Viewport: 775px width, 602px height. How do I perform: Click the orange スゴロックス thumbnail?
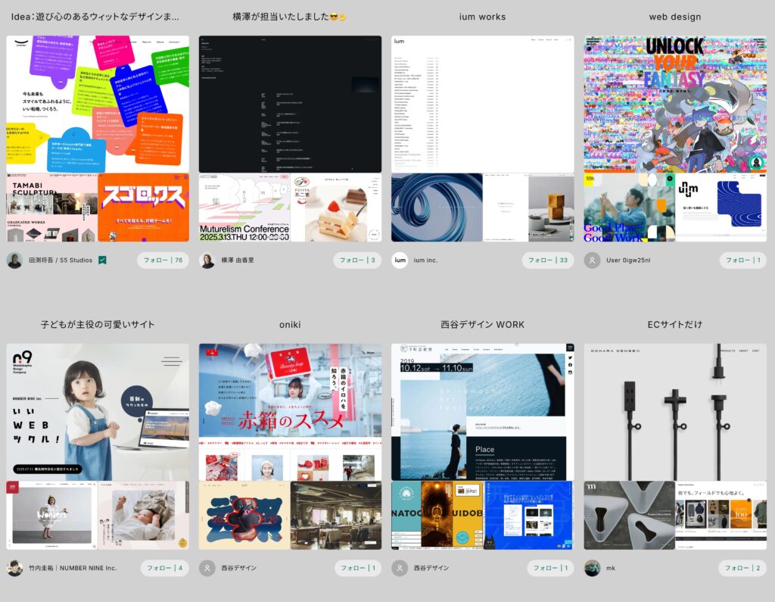coord(144,207)
